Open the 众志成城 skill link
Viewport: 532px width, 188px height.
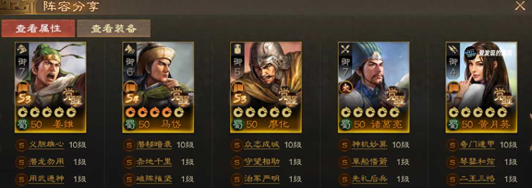(262, 144)
